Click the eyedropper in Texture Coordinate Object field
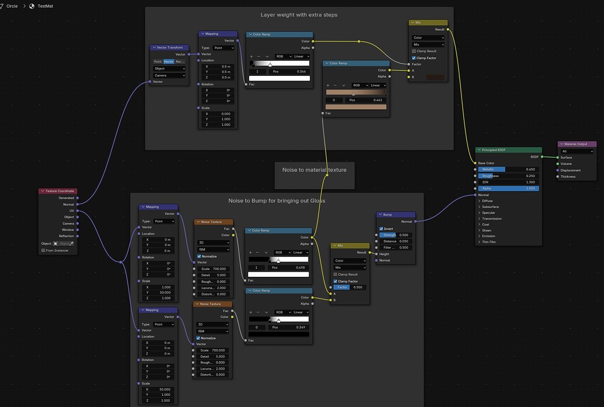Viewport: 604px width, 407px height. 72,243
